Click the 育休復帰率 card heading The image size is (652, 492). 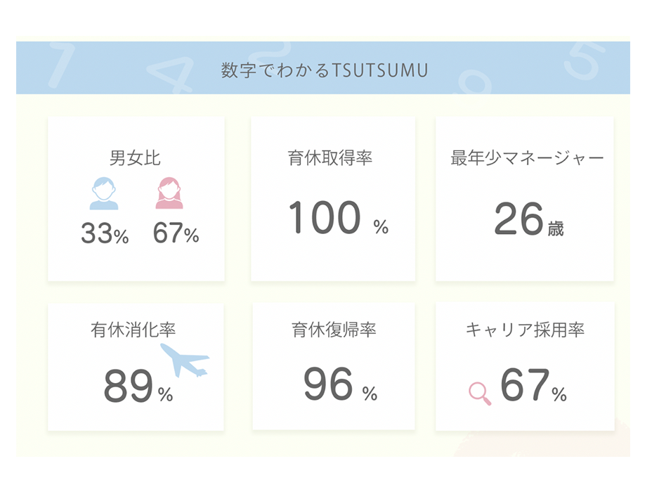[334, 329]
